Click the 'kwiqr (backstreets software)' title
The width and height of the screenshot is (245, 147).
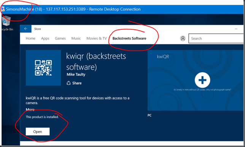tap(96, 62)
